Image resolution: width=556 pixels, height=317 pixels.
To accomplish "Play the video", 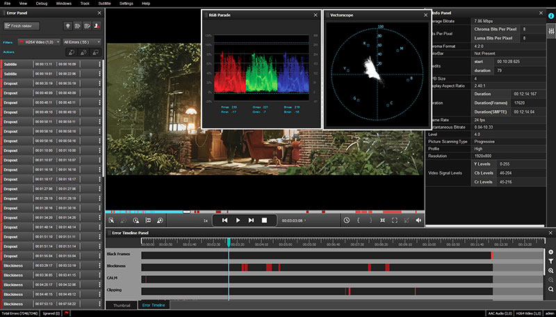I will click(238, 220).
